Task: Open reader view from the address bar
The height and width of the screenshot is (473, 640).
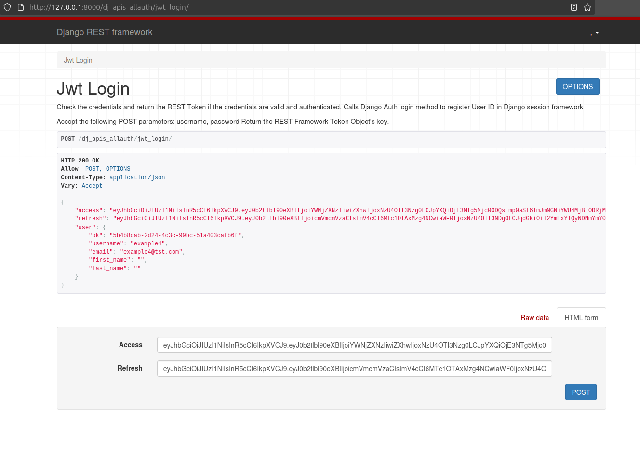Action: [x=573, y=7]
